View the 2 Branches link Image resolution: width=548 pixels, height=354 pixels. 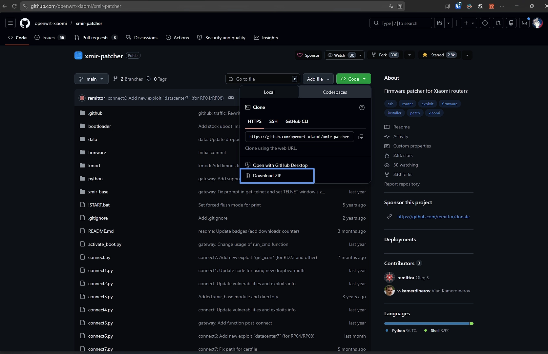point(128,79)
